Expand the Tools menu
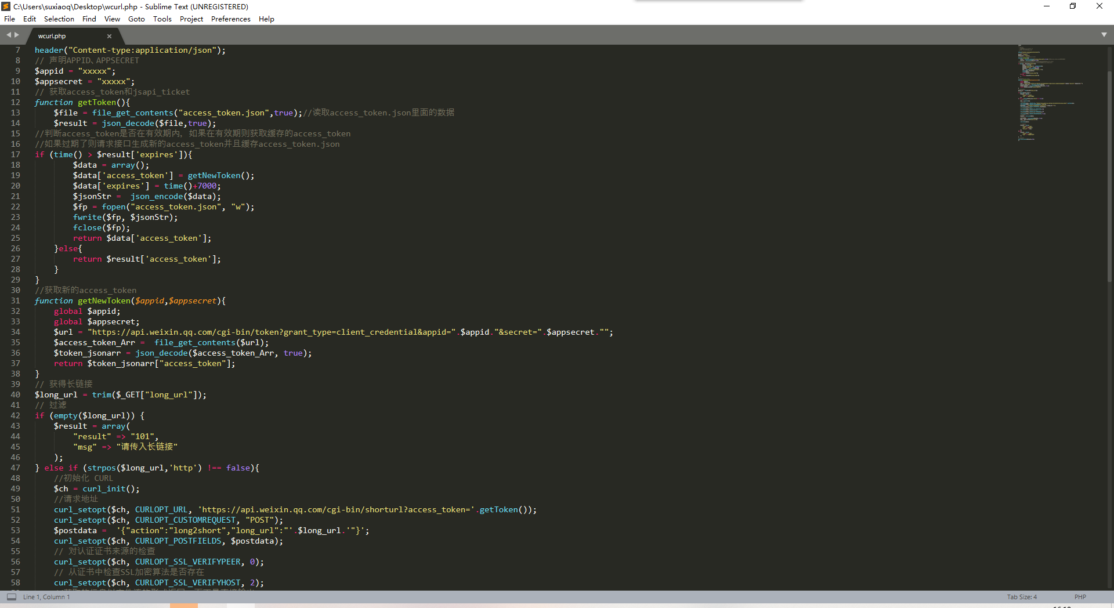Viewport: 1114px width, 608px height. (x=162, y=19)
